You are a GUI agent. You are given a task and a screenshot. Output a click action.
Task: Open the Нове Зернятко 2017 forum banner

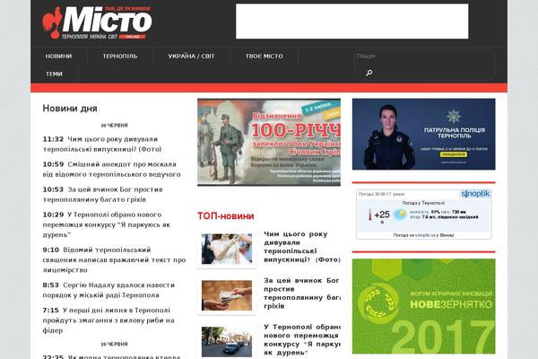(x=424, y=306)
